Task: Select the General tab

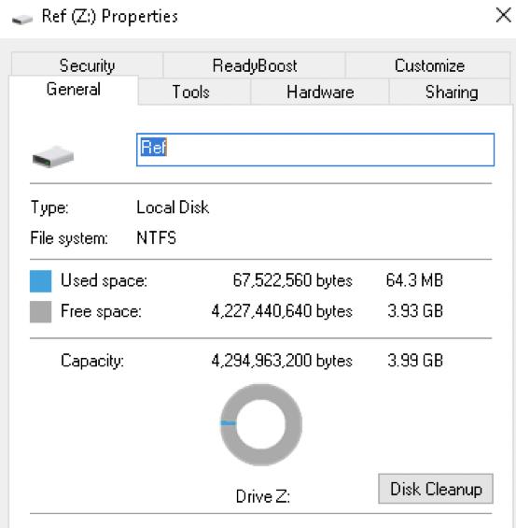Action: (74, 90)
